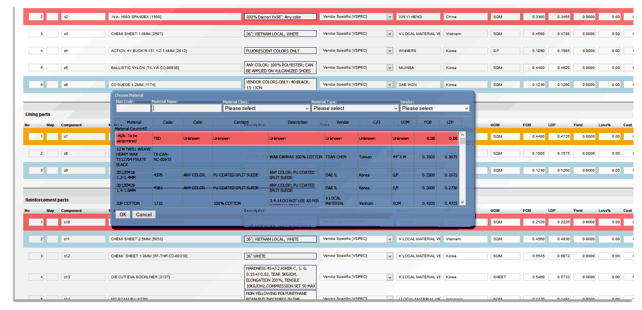Edit the LDP value 0.5733
Screen dimensions: 642x310
pyautogui.click(x=559, y=277)
